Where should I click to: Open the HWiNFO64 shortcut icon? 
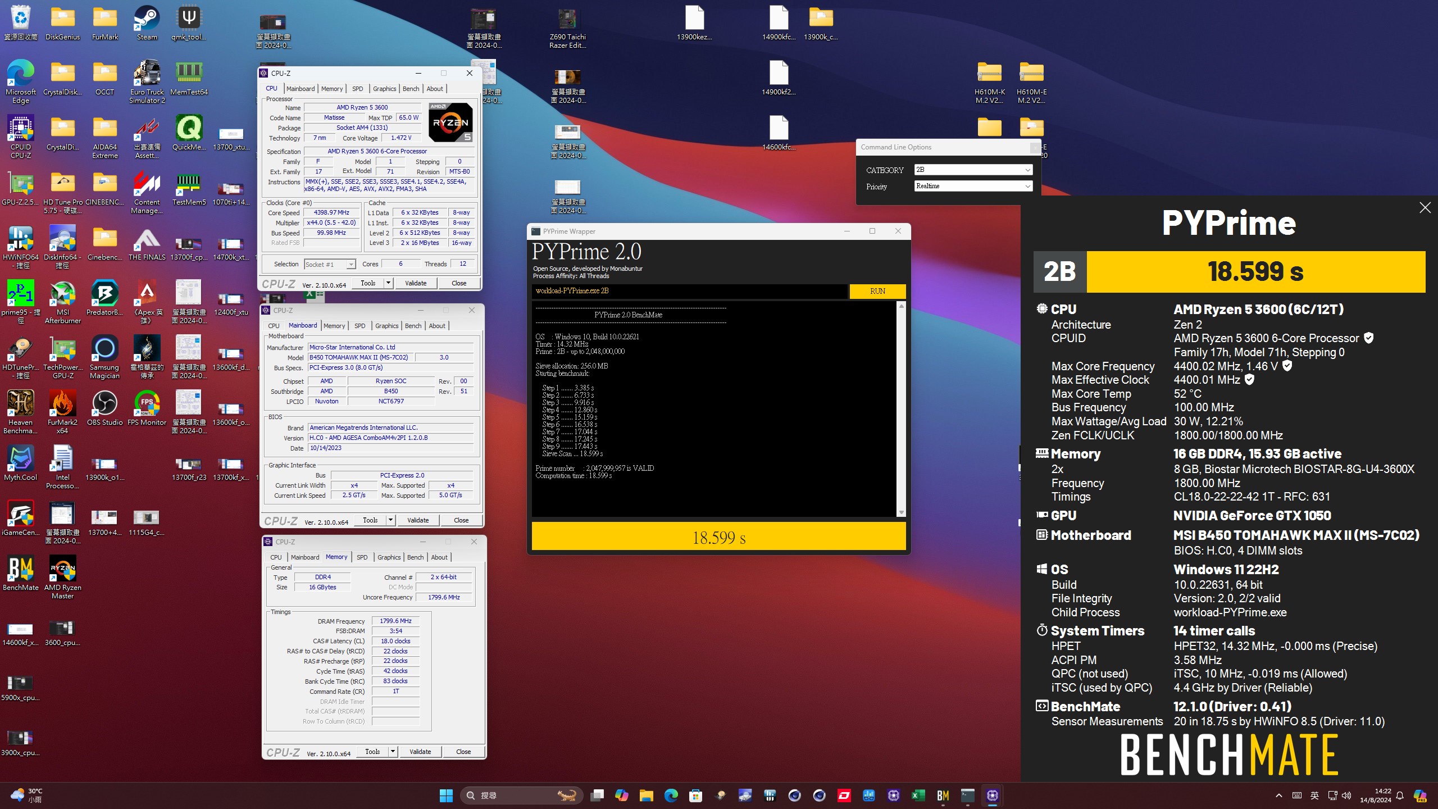21,247
